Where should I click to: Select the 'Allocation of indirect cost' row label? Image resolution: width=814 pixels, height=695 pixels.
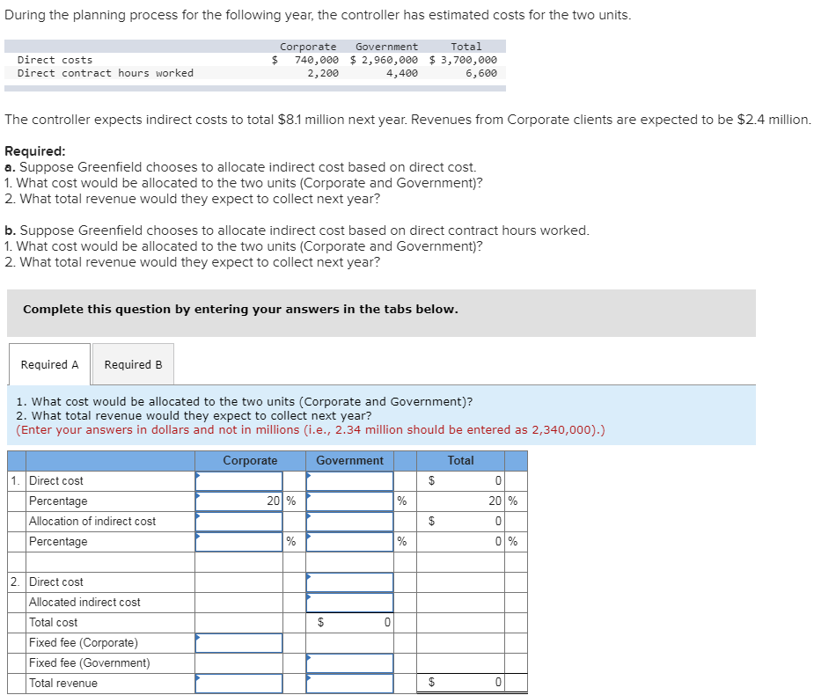(92, 522)
